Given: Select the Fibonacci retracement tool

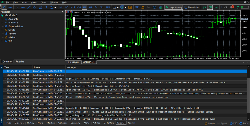Looking at the screenshot, I should coord(41,7).
